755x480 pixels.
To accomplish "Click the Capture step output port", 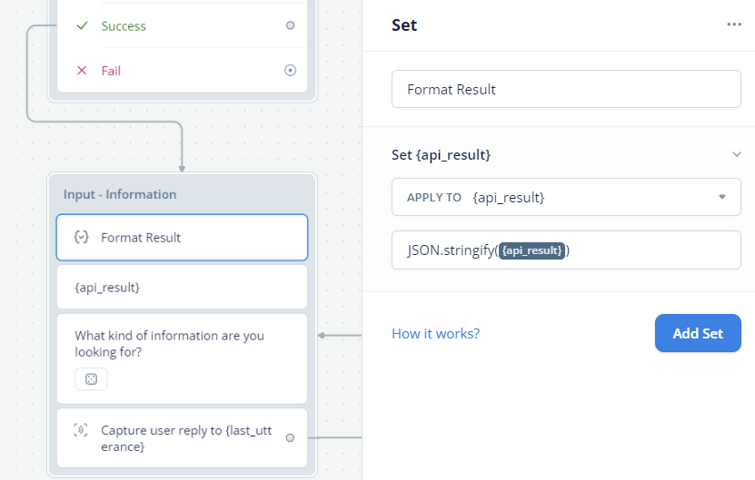I will tap(290, 437).
